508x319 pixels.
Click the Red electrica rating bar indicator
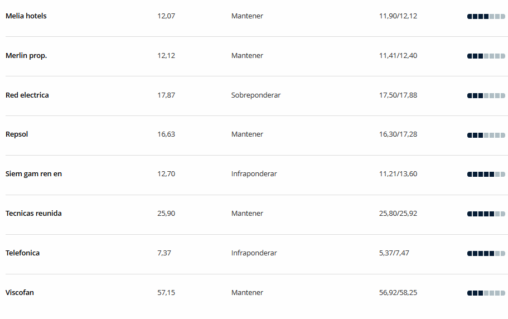click(x=486, y=95)
